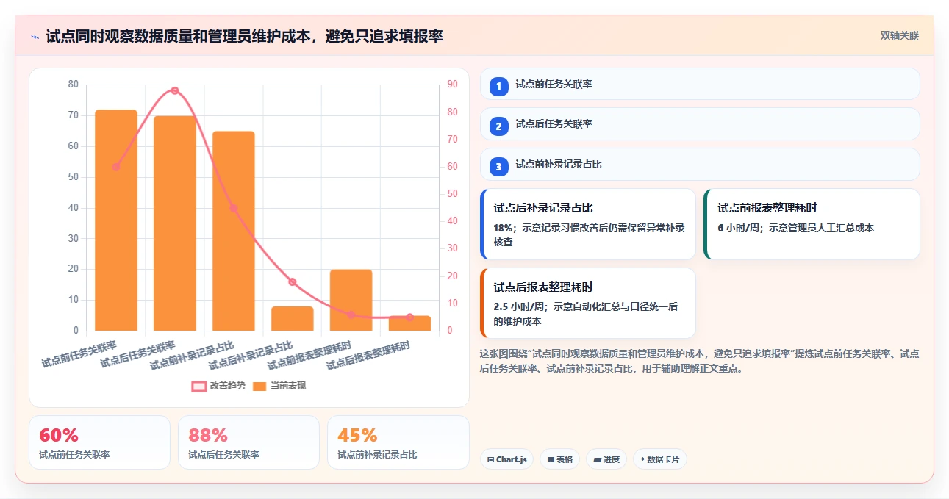The image size is (949, 499).
Task: Click the left axis value 80
Action: pos(73,85)
